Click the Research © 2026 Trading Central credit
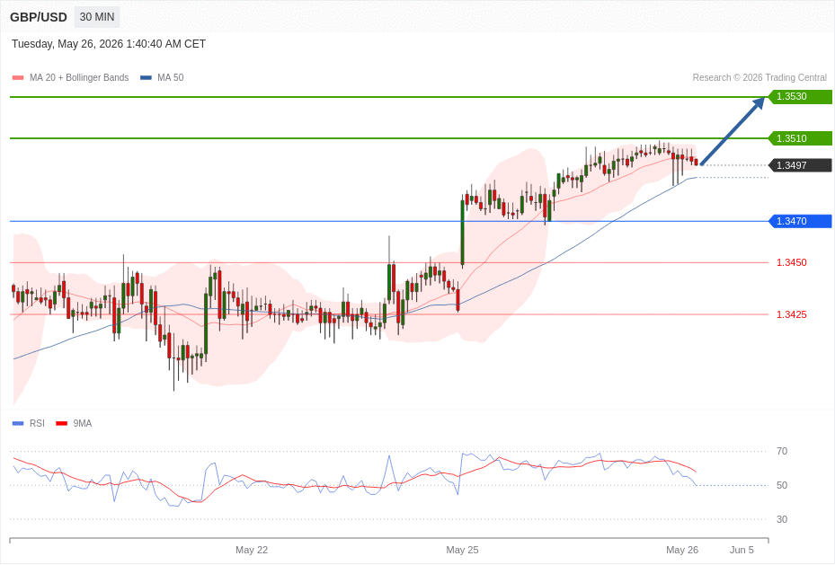The height and width of the screenshot is (565, 835). click(759, 77)
